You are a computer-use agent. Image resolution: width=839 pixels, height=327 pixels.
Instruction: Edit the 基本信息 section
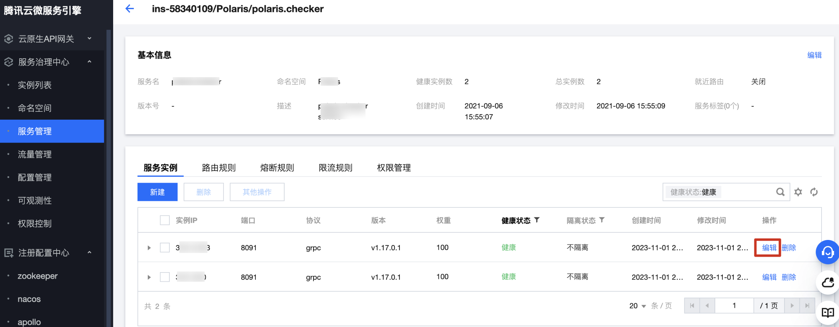pos(814,55)
